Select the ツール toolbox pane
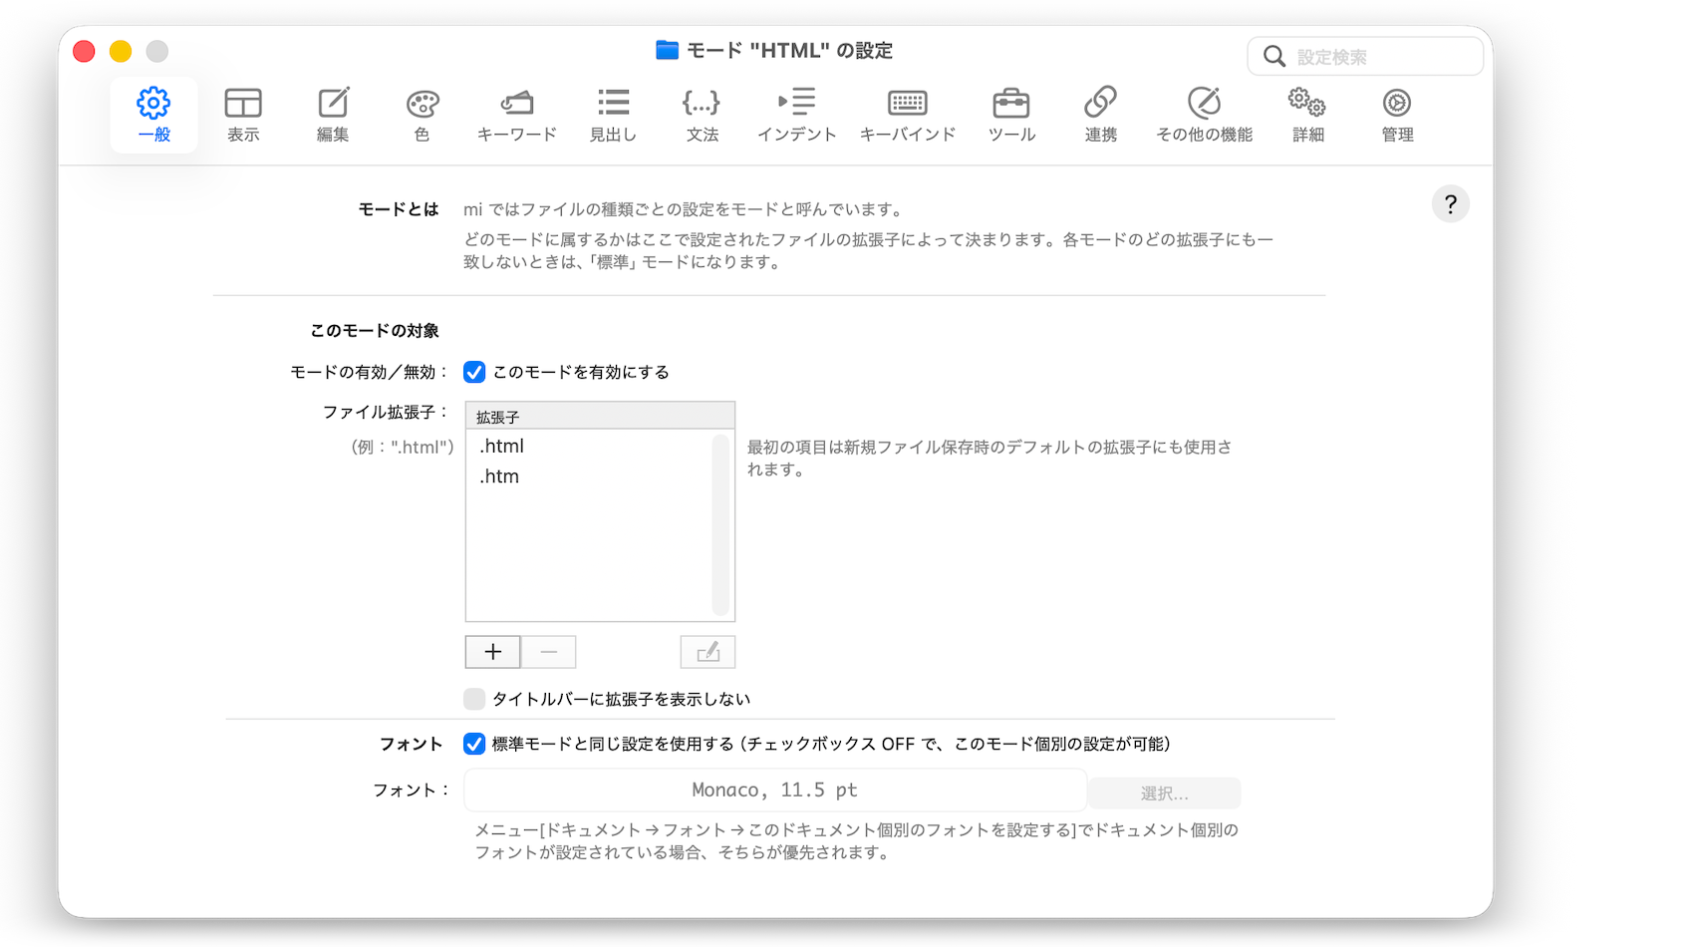Screen dimensions: 1694x947 (1011, 115)
